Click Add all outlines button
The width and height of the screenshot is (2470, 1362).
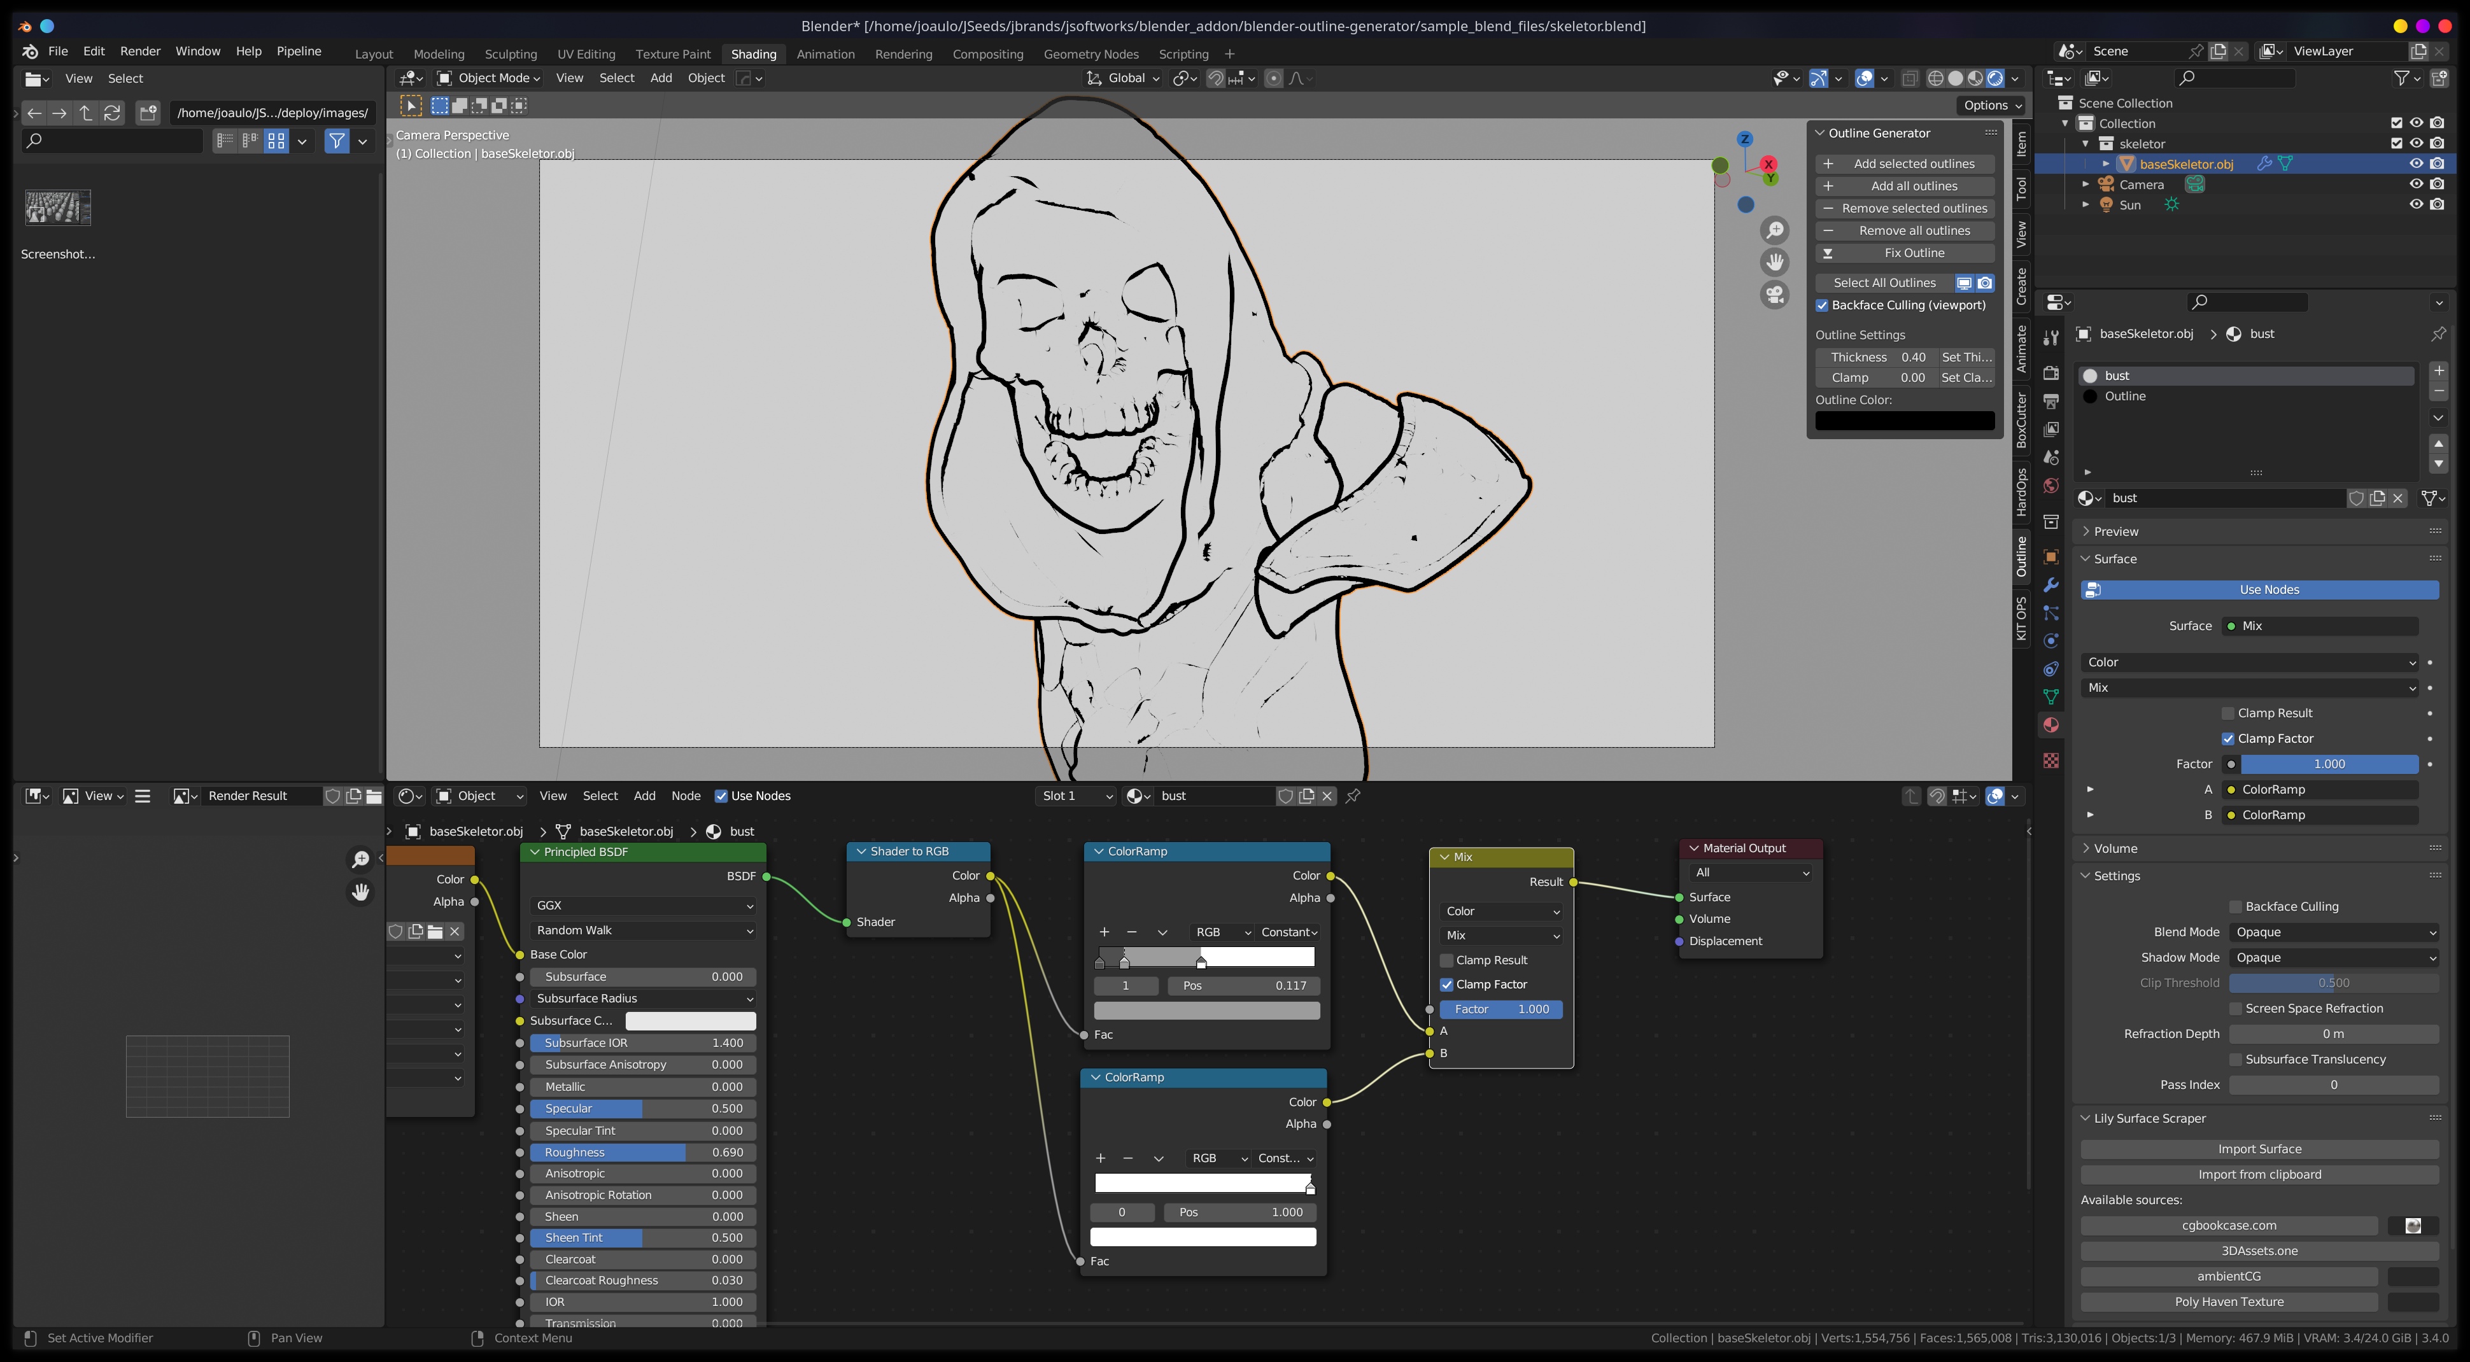pos(1904,187)
